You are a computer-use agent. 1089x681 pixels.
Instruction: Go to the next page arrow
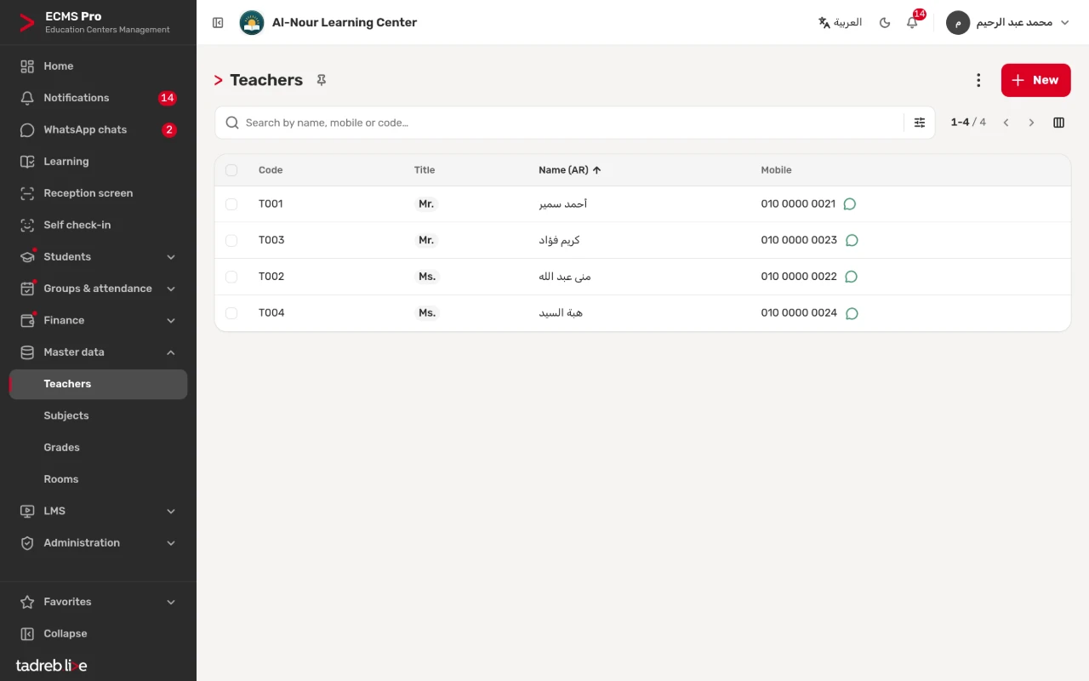click(x=1031, y=123)
